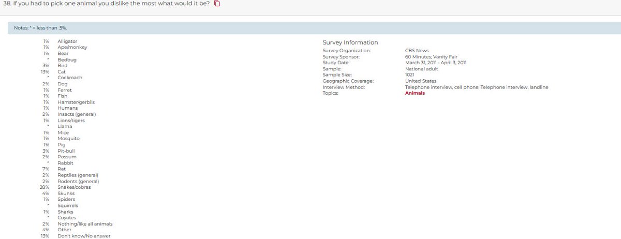The width and height of the screenshot is (621, 239).
Task: Select the March 31, 2011 study date value
Action: 436,63
